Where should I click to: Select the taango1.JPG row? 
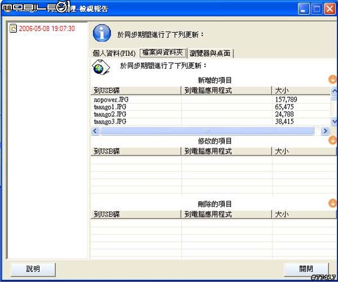click(210, 107)
